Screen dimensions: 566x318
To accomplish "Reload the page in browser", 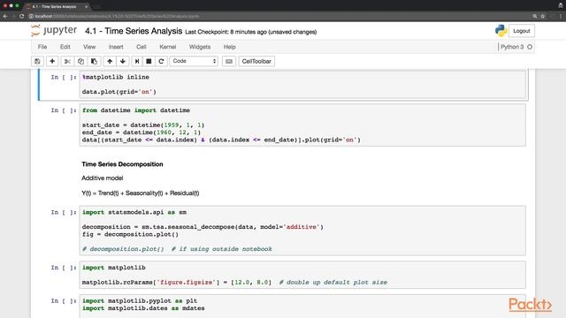I will 21,16.
